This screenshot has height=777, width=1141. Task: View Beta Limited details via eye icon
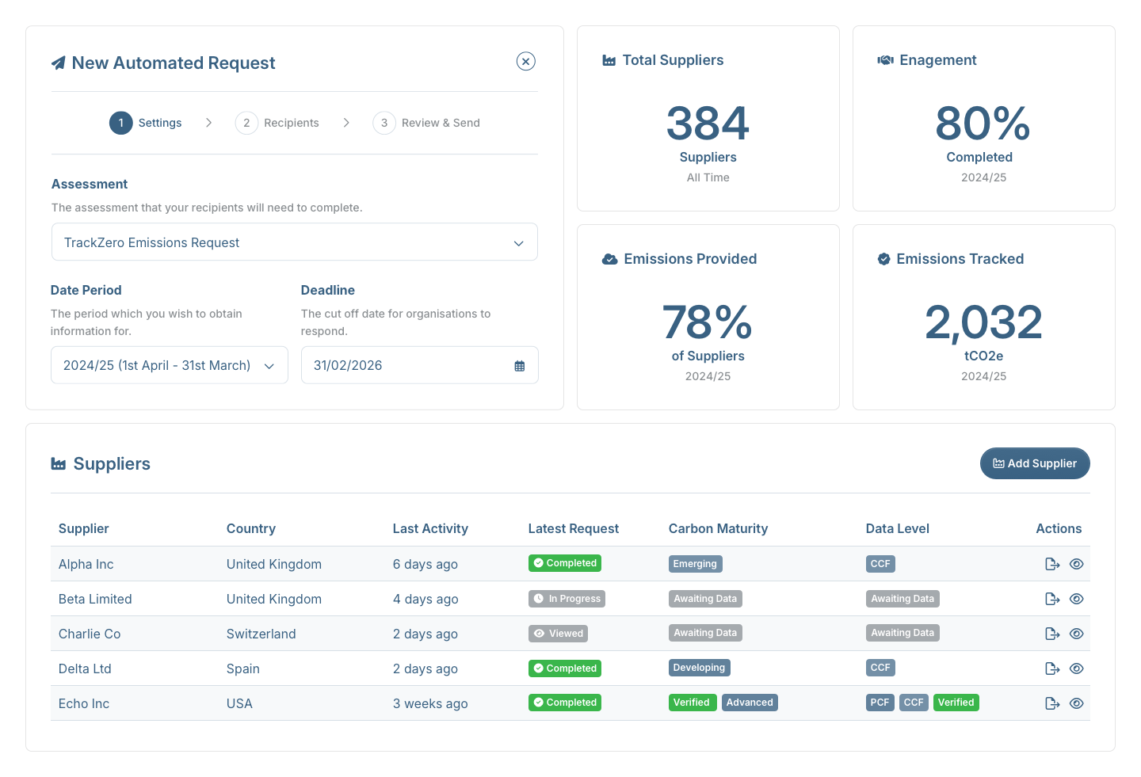(1076, 599)
